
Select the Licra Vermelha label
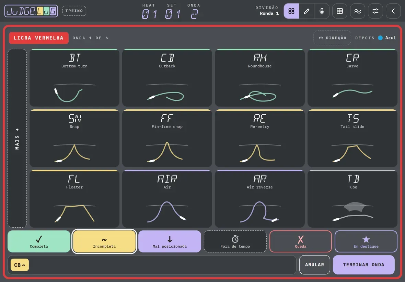point(38,38)
